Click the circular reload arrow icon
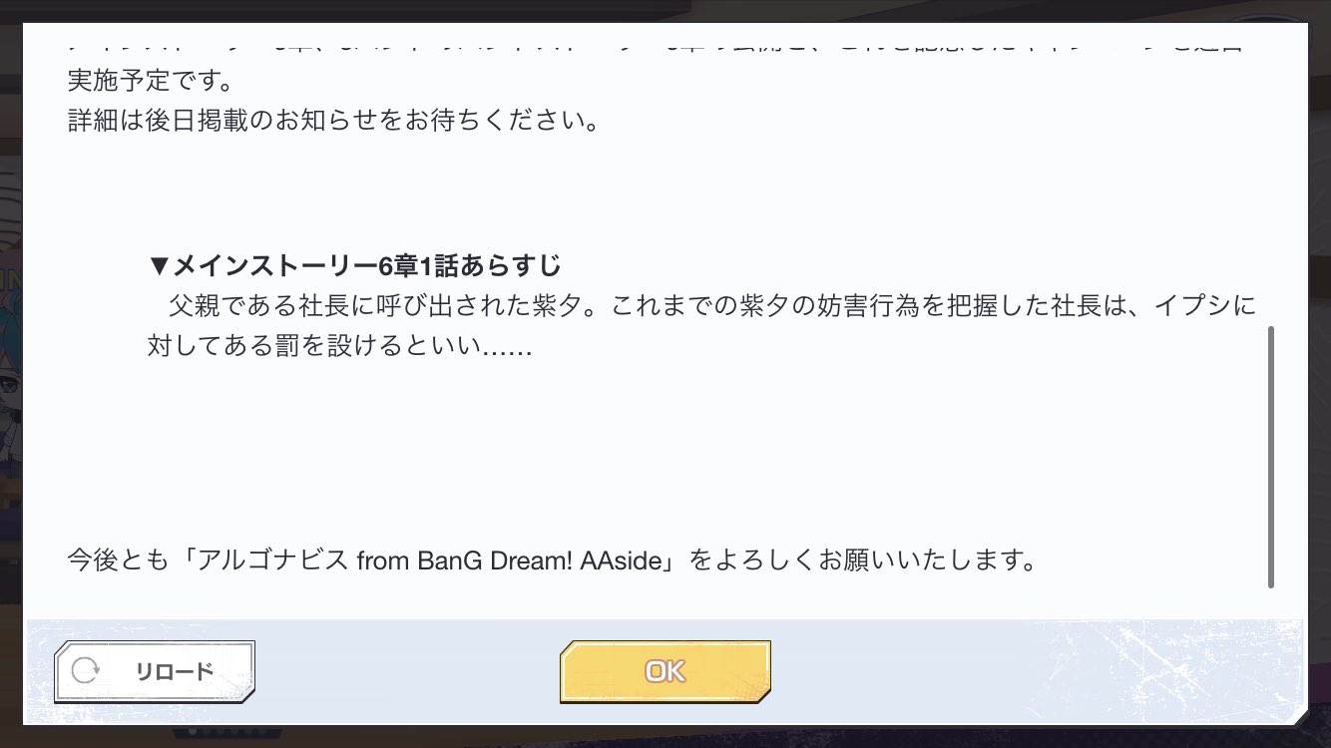This screenshot has width=1331, height=748. point(86,670)
